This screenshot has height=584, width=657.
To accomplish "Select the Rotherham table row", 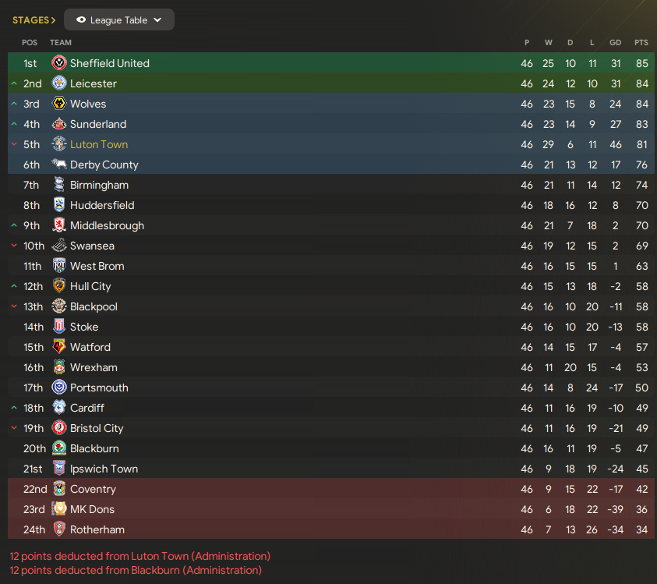I will point(331,529).
